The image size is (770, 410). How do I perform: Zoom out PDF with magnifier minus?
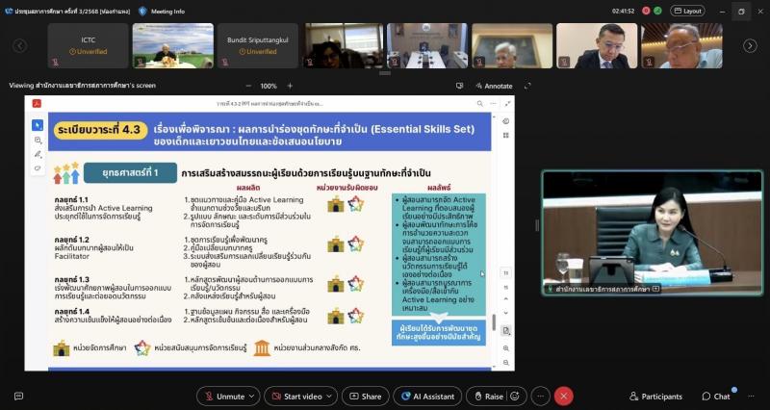coord(506,363)
